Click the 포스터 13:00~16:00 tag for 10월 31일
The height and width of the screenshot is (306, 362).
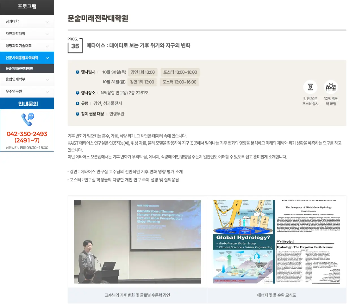click(179, 82)
